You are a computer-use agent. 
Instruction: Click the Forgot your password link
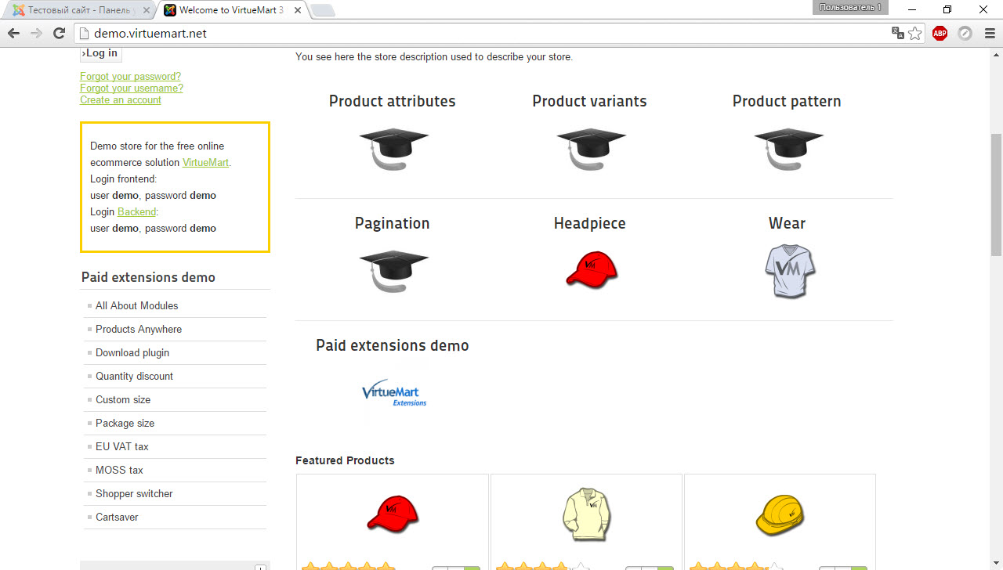pyautogui.click(x=130, y=76)
